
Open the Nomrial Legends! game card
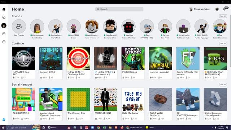coord(160,63)
